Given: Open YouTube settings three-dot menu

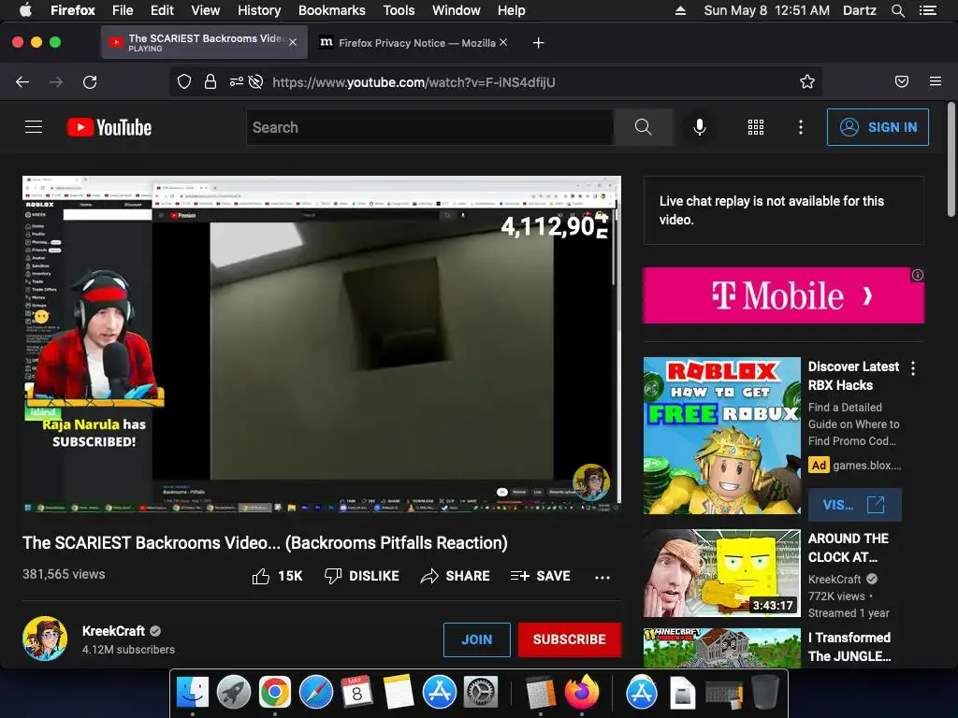Looking at the screenshot, I should pyautogui.click(x=801, y=127).
